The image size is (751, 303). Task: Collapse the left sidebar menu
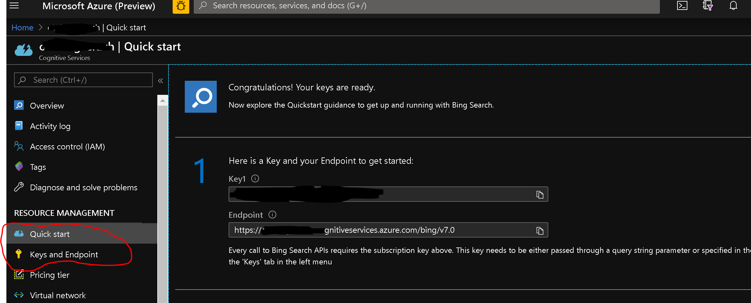160,80
